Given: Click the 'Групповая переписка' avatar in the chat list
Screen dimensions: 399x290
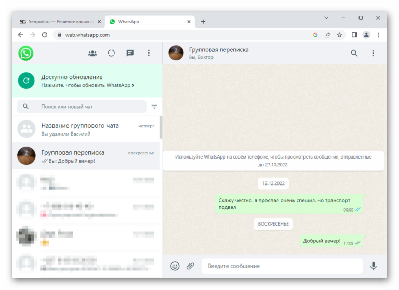Looking at the screenshot, I should click(x=26, y=155).
